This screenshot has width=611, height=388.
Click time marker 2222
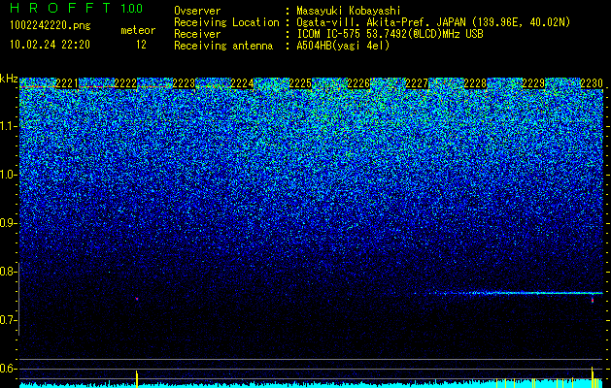pyautogui.click(x=125, y=83)
